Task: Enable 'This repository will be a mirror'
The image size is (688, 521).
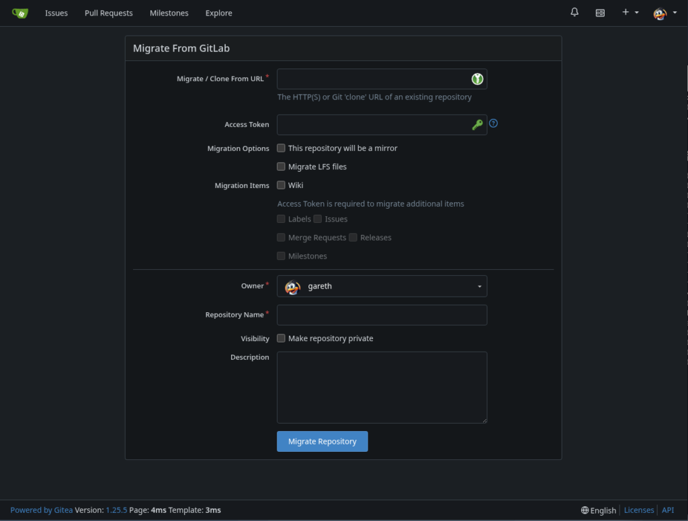Action: (282, 148)
